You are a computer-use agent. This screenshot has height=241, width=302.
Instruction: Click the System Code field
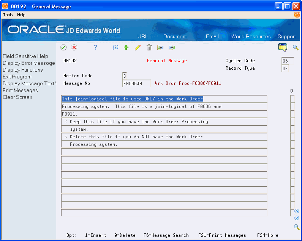288,61
